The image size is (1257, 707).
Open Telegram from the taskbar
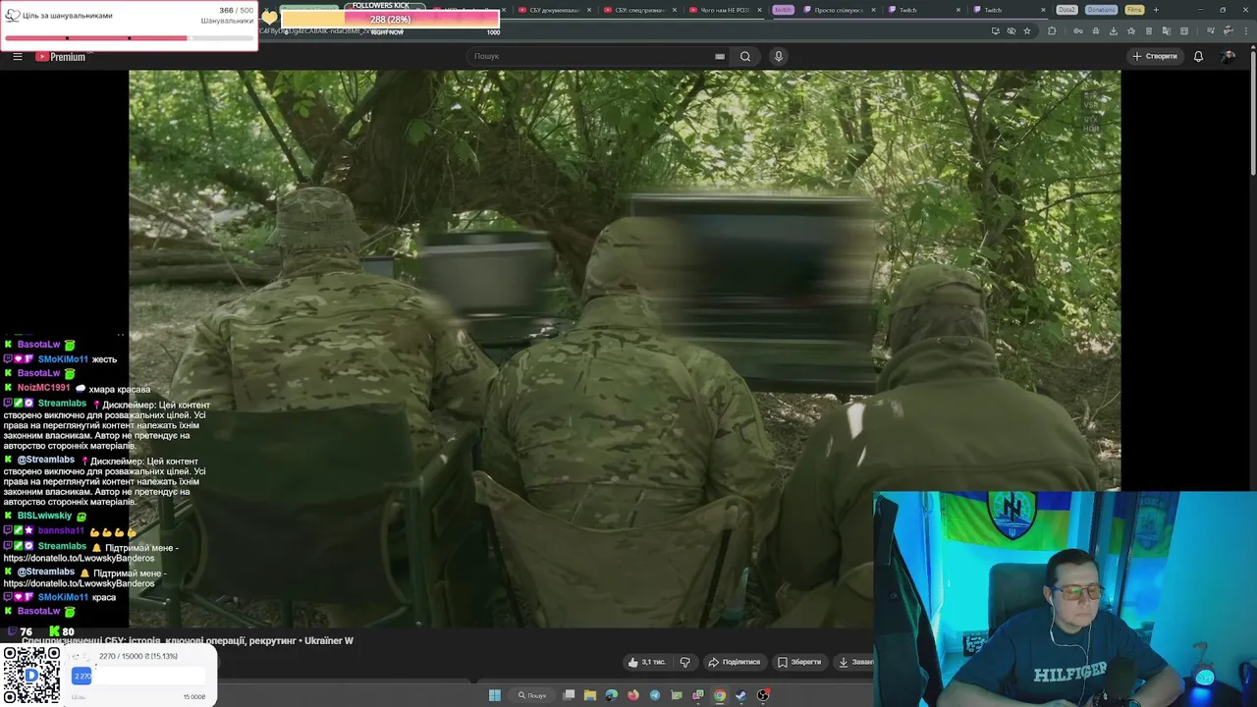point(655,695)
